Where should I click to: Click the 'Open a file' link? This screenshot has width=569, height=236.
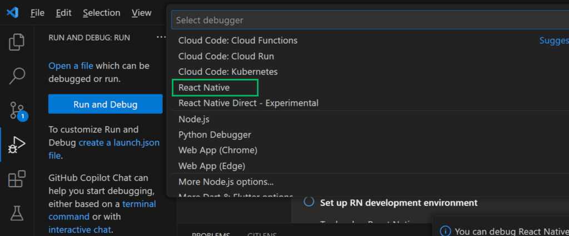[71, 66]
